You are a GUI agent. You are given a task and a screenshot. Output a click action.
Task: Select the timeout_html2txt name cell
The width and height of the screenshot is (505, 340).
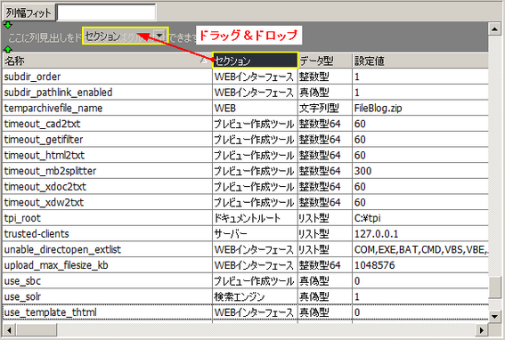107,155
